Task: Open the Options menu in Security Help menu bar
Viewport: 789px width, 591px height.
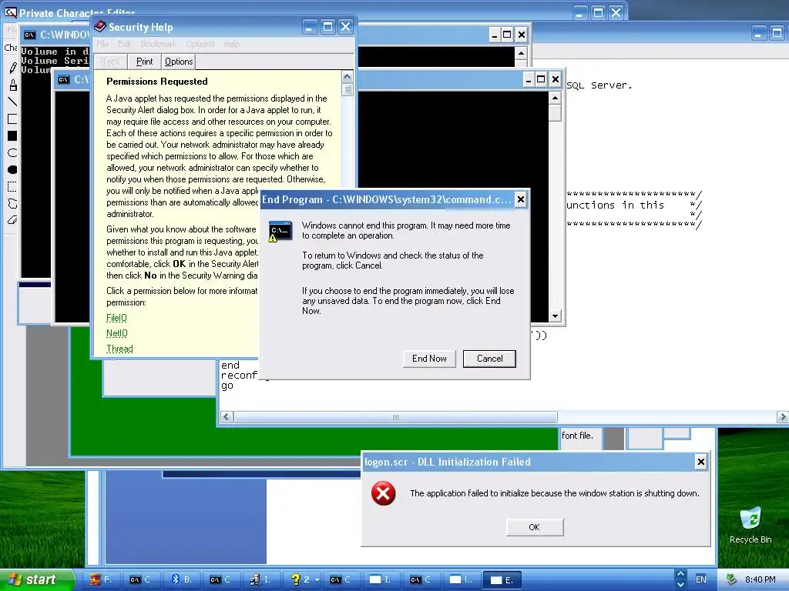Action: pos(200,44)
